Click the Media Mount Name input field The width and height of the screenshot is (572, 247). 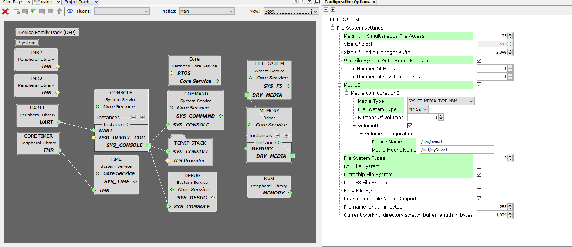tap(456, 150)
